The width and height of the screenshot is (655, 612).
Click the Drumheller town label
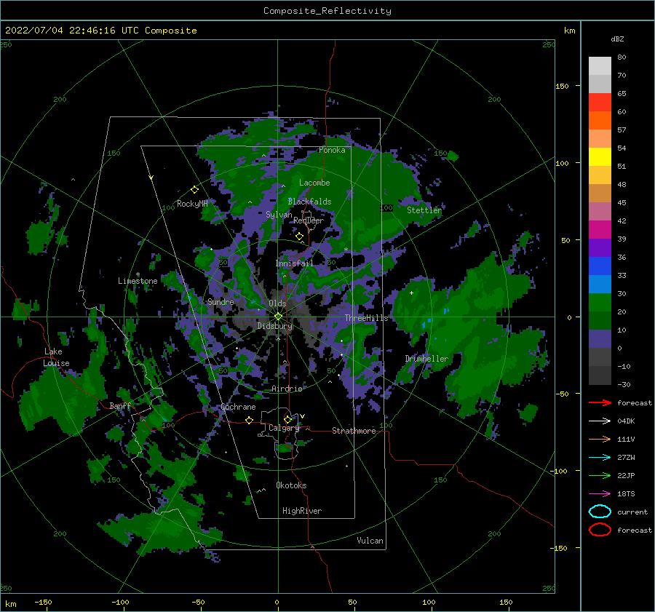[426, 359]
